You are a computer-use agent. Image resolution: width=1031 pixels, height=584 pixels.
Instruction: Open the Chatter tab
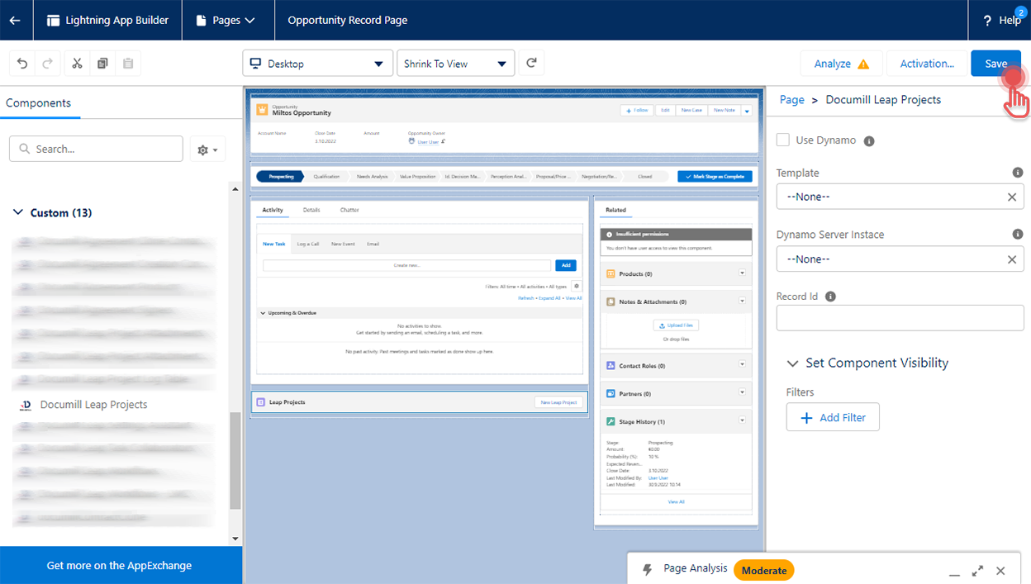[x=349, y=209]
